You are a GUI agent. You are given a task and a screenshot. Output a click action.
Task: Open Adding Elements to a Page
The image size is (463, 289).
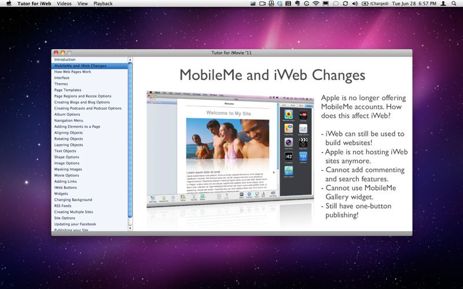(90, 127)
